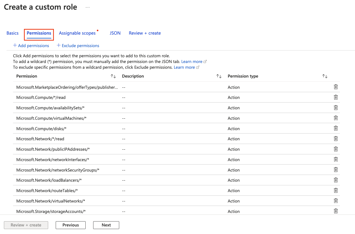Image resolution: width=355 pixels, height=234 pixels.
Task: Remove the Microsoft.Network/publicIPAddresses/* permission
Action: (336, 149)
